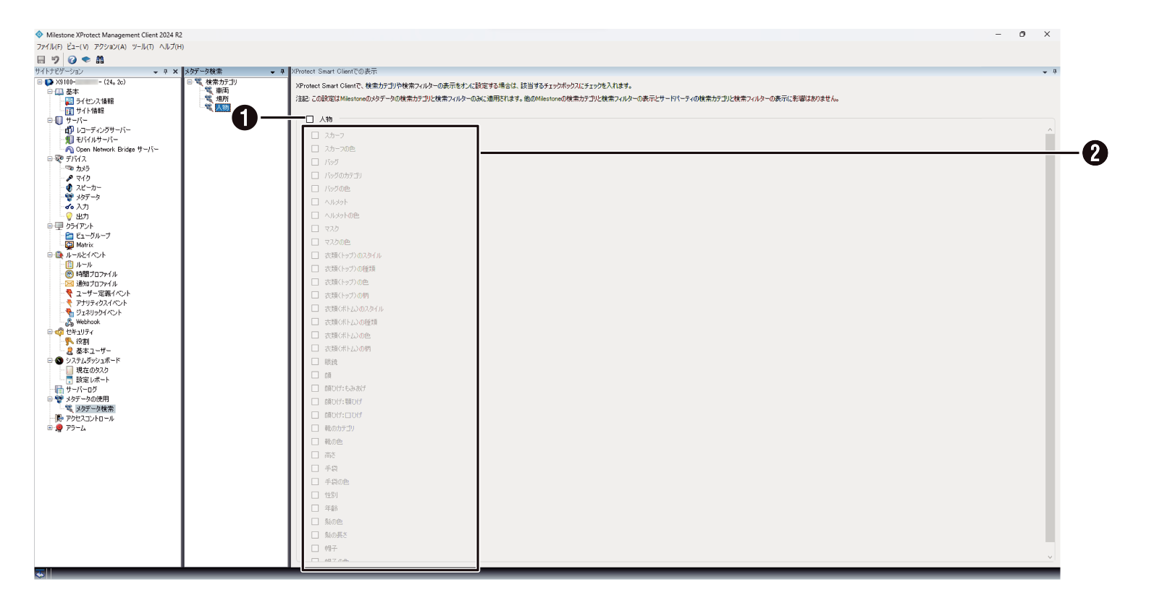Click the binoculars search icon in toolbar
Viewport: 1154px width, 608px height.
(100, 60)
